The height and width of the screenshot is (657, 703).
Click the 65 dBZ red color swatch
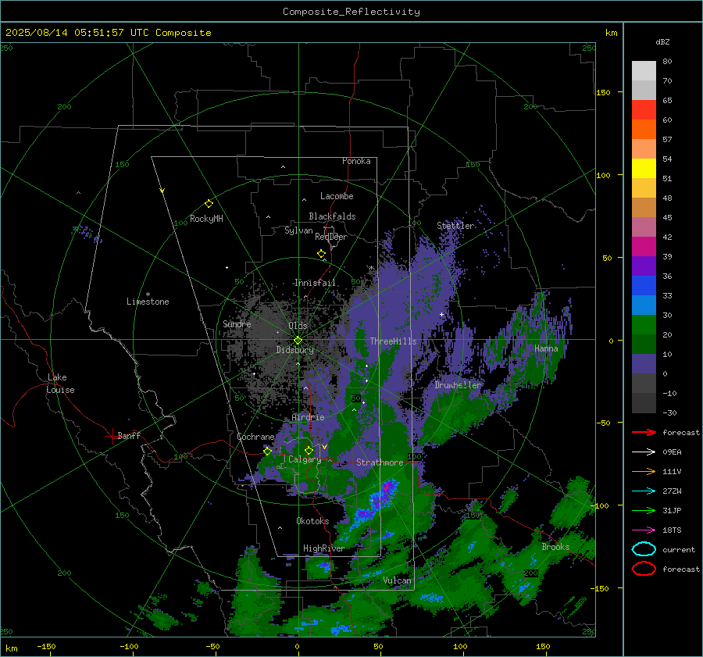pyautogui.click(x=644, y=109)
